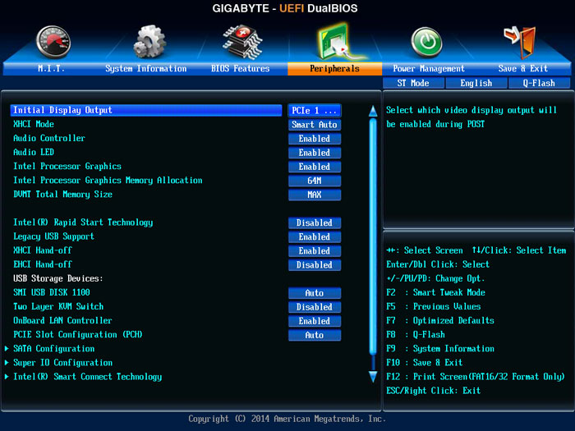Open the M.I.T. tab

(51, 68)
